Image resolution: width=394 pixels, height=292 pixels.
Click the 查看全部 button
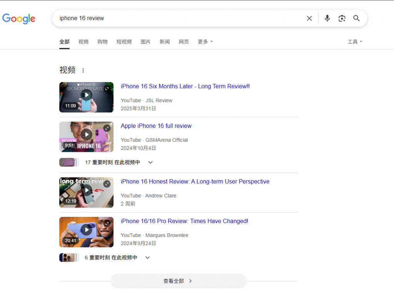[179, 281]
